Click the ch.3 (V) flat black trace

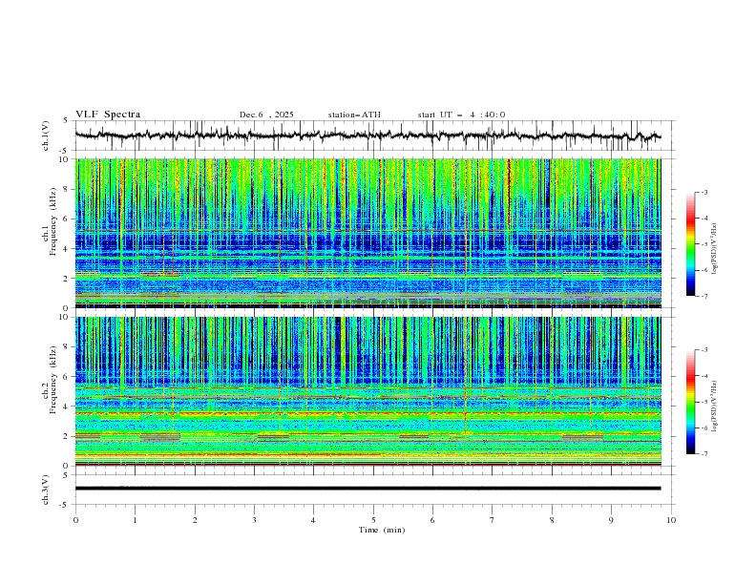367,488
